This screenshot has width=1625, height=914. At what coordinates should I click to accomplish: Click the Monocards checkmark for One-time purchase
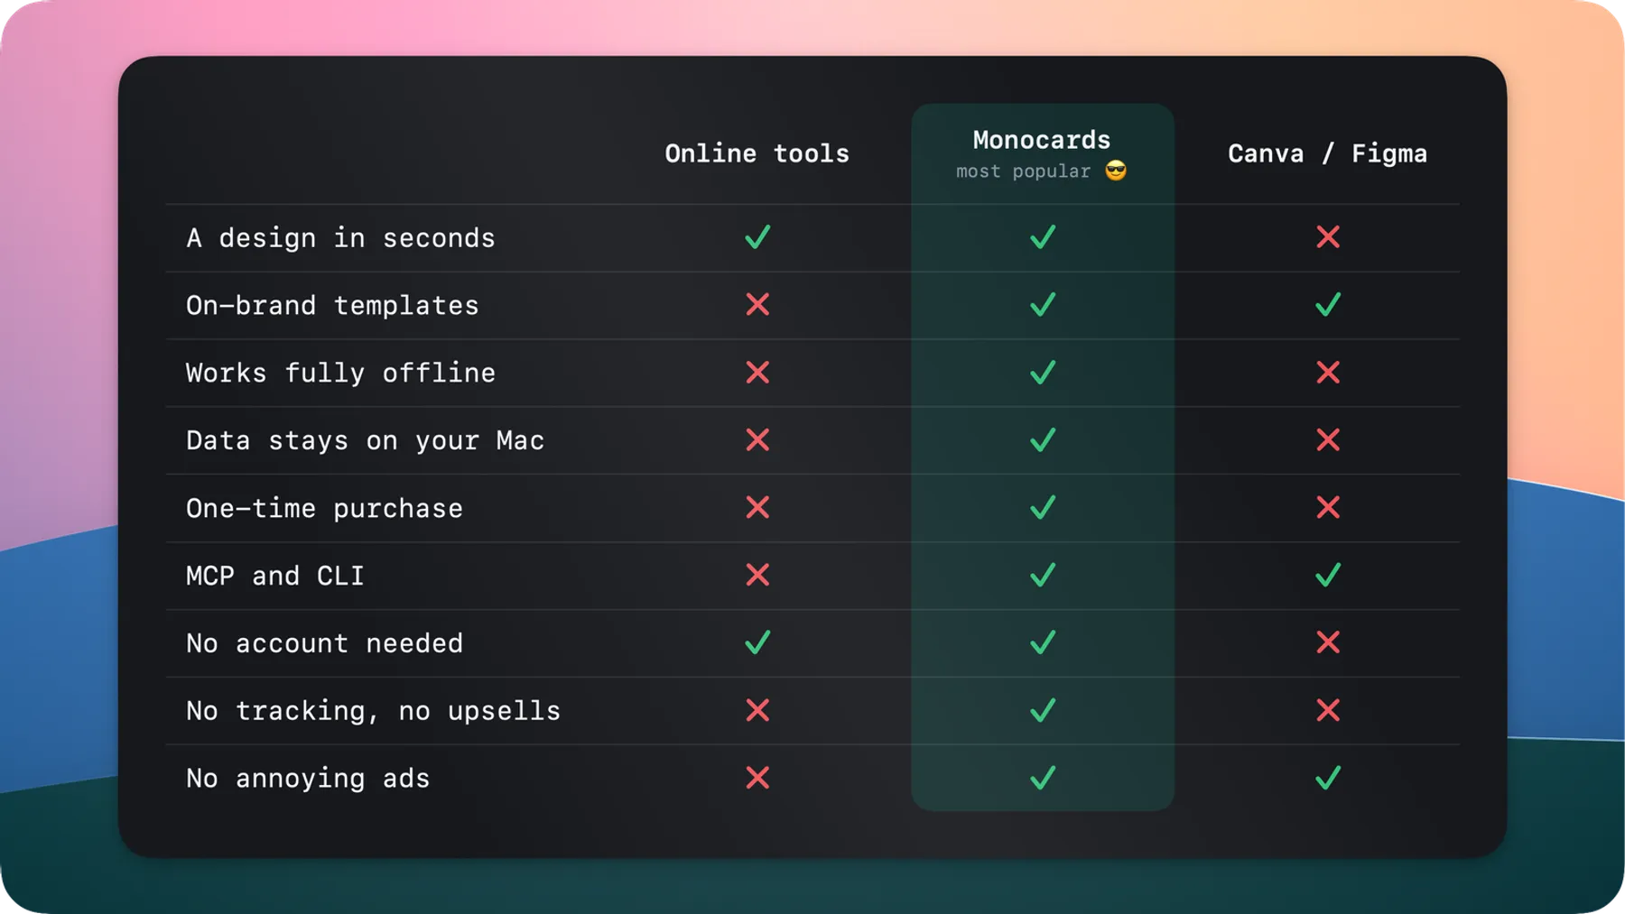[1043, 508]
